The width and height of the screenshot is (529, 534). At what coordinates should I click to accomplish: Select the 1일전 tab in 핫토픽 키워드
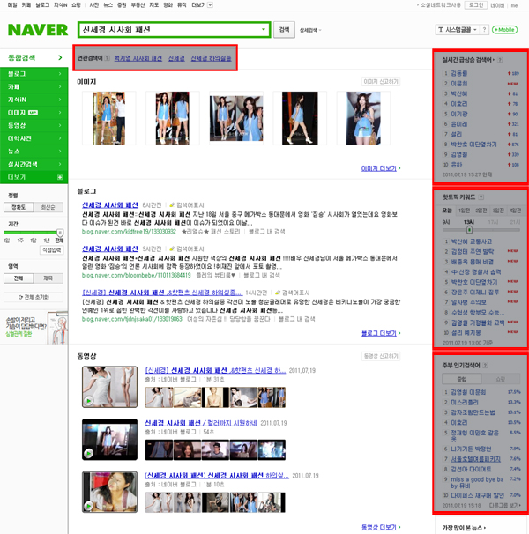tap(464, 211)
